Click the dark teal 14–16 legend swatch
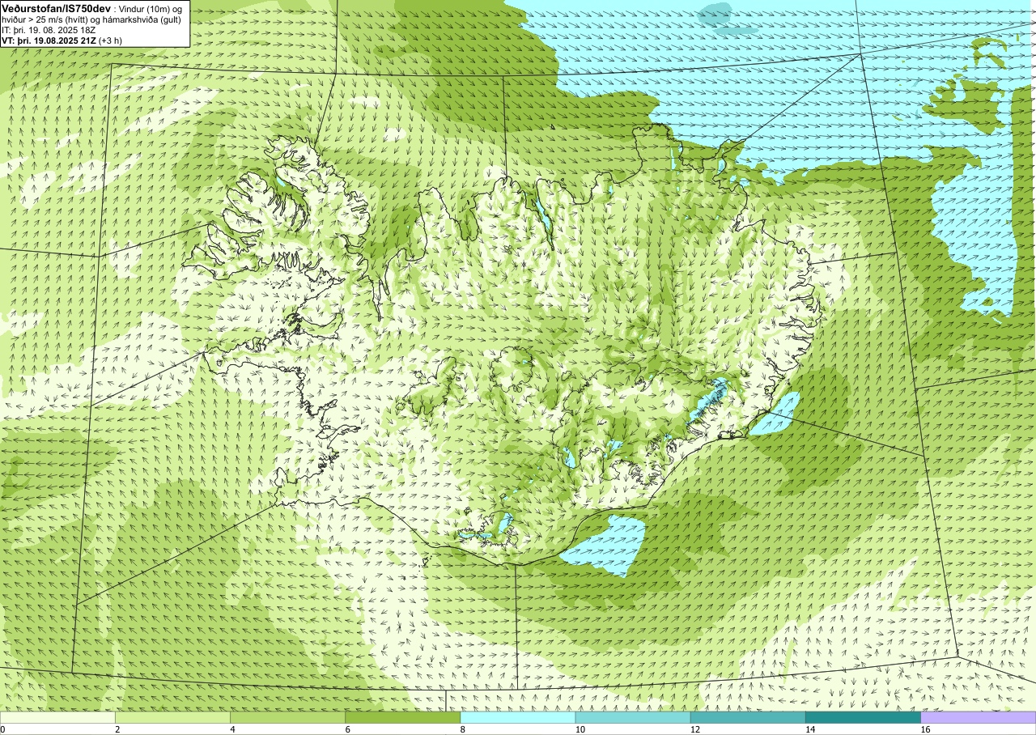This screenshot has height=735, width=1036. tap(863, 717)
